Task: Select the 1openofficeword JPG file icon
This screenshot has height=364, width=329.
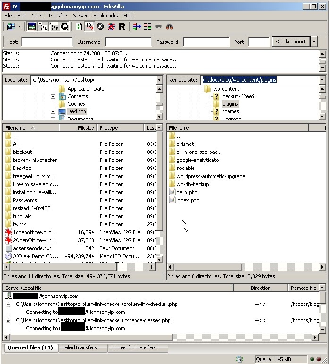Action: (x=8, y=232)
